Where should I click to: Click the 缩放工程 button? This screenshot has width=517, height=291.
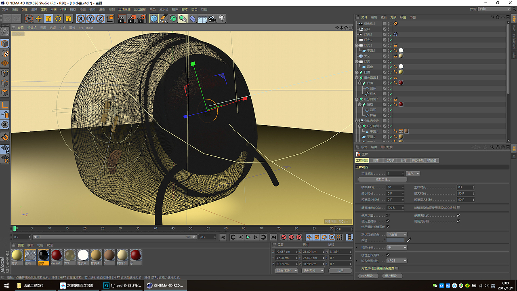tap(382, 179)
